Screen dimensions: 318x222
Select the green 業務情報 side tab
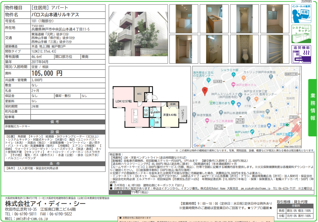313,108
